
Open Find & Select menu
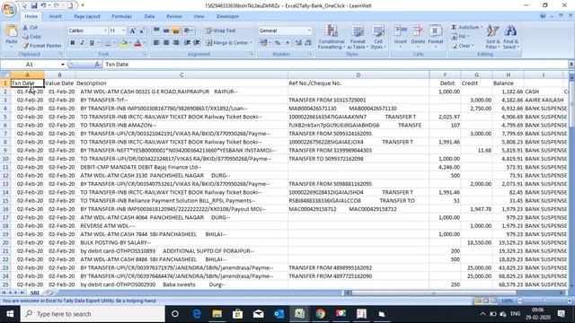click(x=510, y=37)
